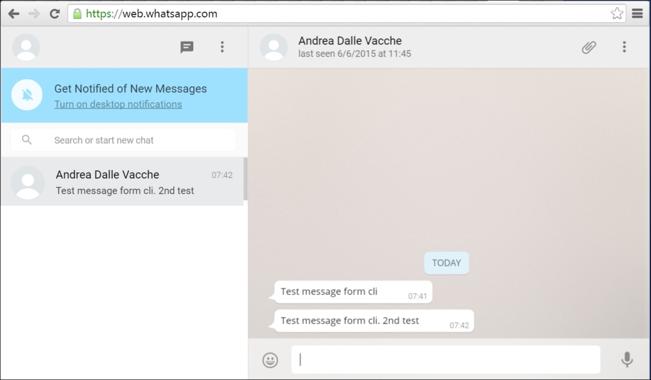651x380 pixels.
Task: Click the chat list scrollbar
Action: click(245, 179)
